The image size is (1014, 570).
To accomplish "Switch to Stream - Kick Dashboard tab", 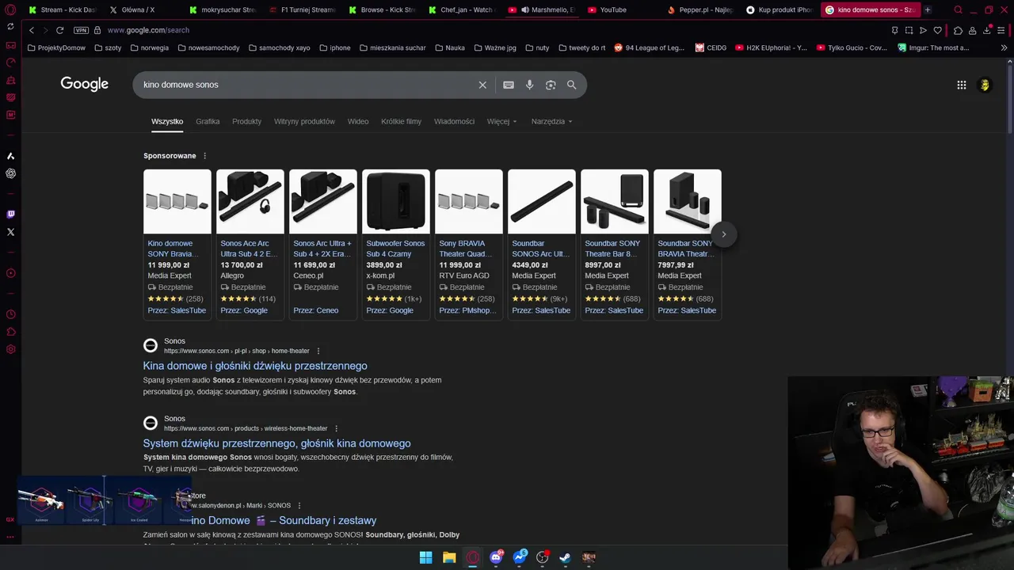I will (x=62, y=9).
